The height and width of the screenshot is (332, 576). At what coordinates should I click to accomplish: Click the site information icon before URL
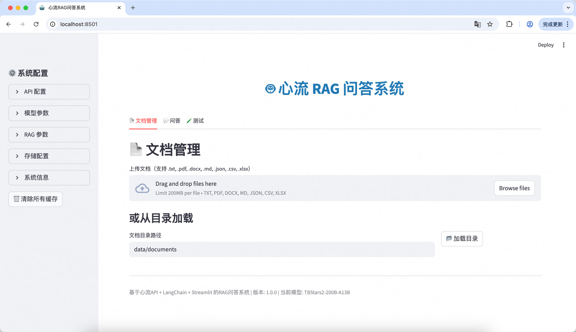(53, 24)
